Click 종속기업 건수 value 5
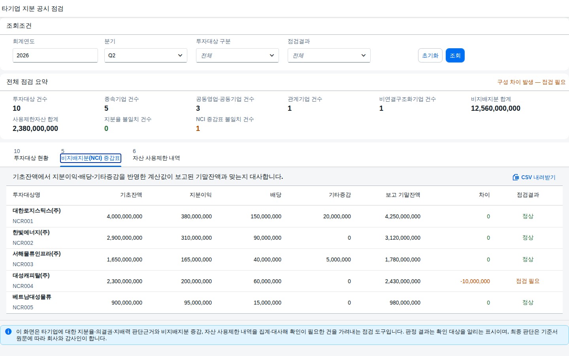This screenshot has height=356, width=569. [x=106, y=108]
